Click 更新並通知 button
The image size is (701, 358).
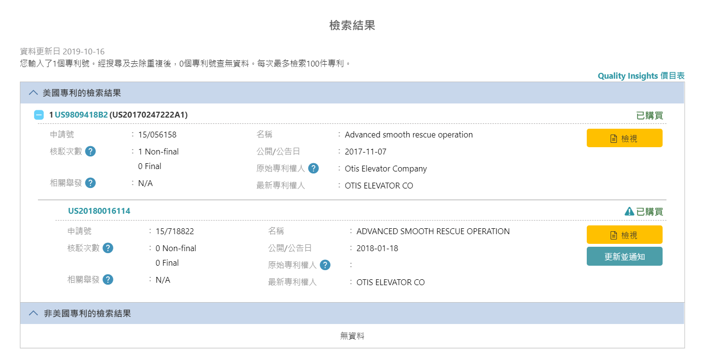(x=624, y=256)
